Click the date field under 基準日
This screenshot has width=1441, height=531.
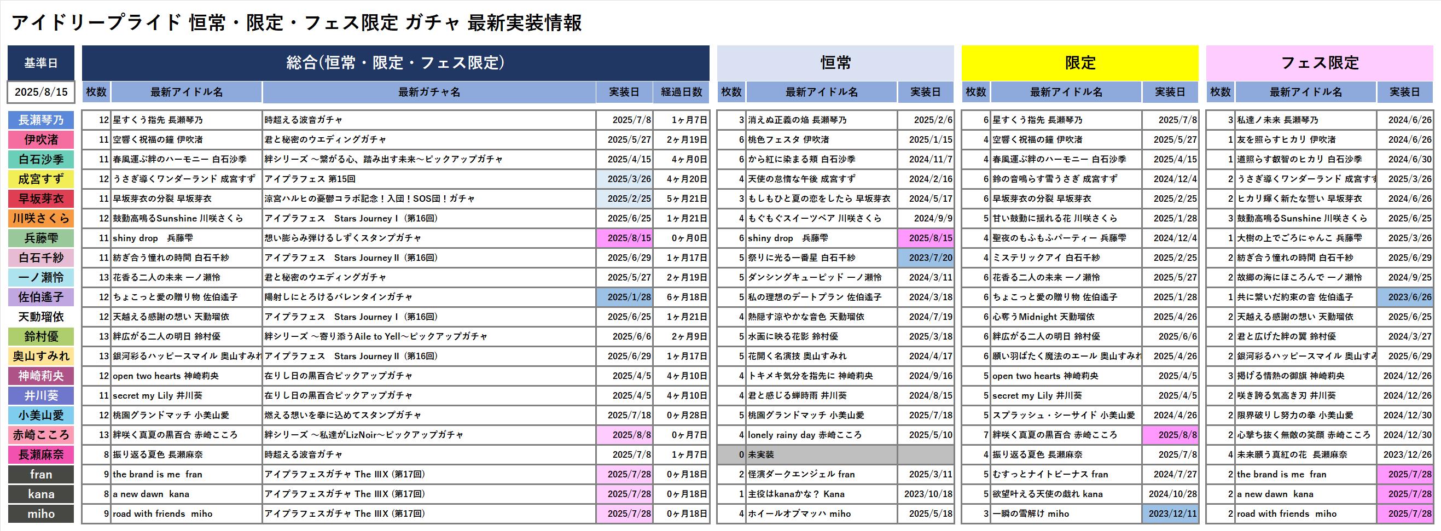click(41, 92)
